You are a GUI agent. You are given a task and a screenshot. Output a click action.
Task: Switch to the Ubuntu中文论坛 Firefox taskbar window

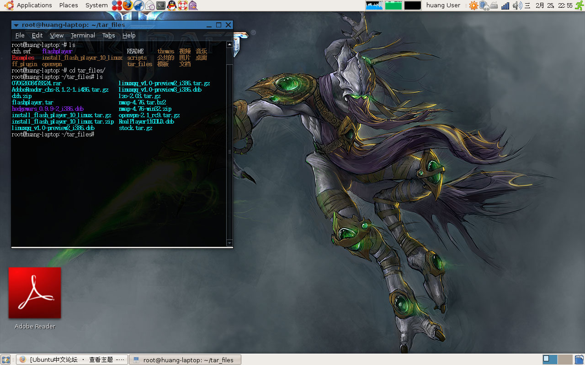coord(72,360)
